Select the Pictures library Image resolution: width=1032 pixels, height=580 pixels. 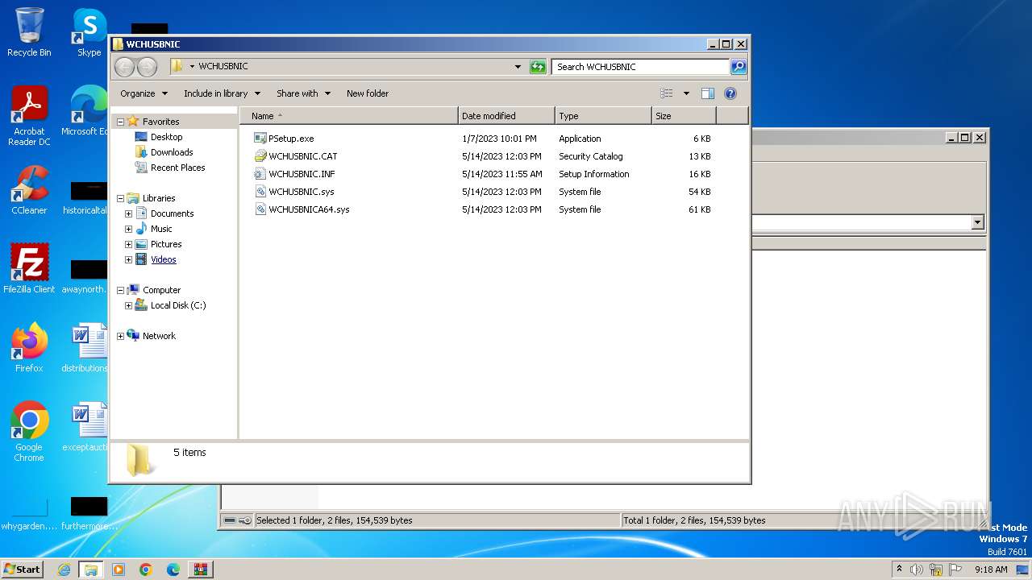pyautogui.click(x=158, y=244)
